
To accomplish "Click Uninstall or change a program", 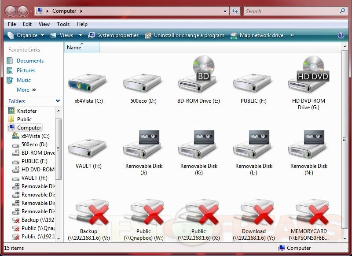I will tap(185, 35).
